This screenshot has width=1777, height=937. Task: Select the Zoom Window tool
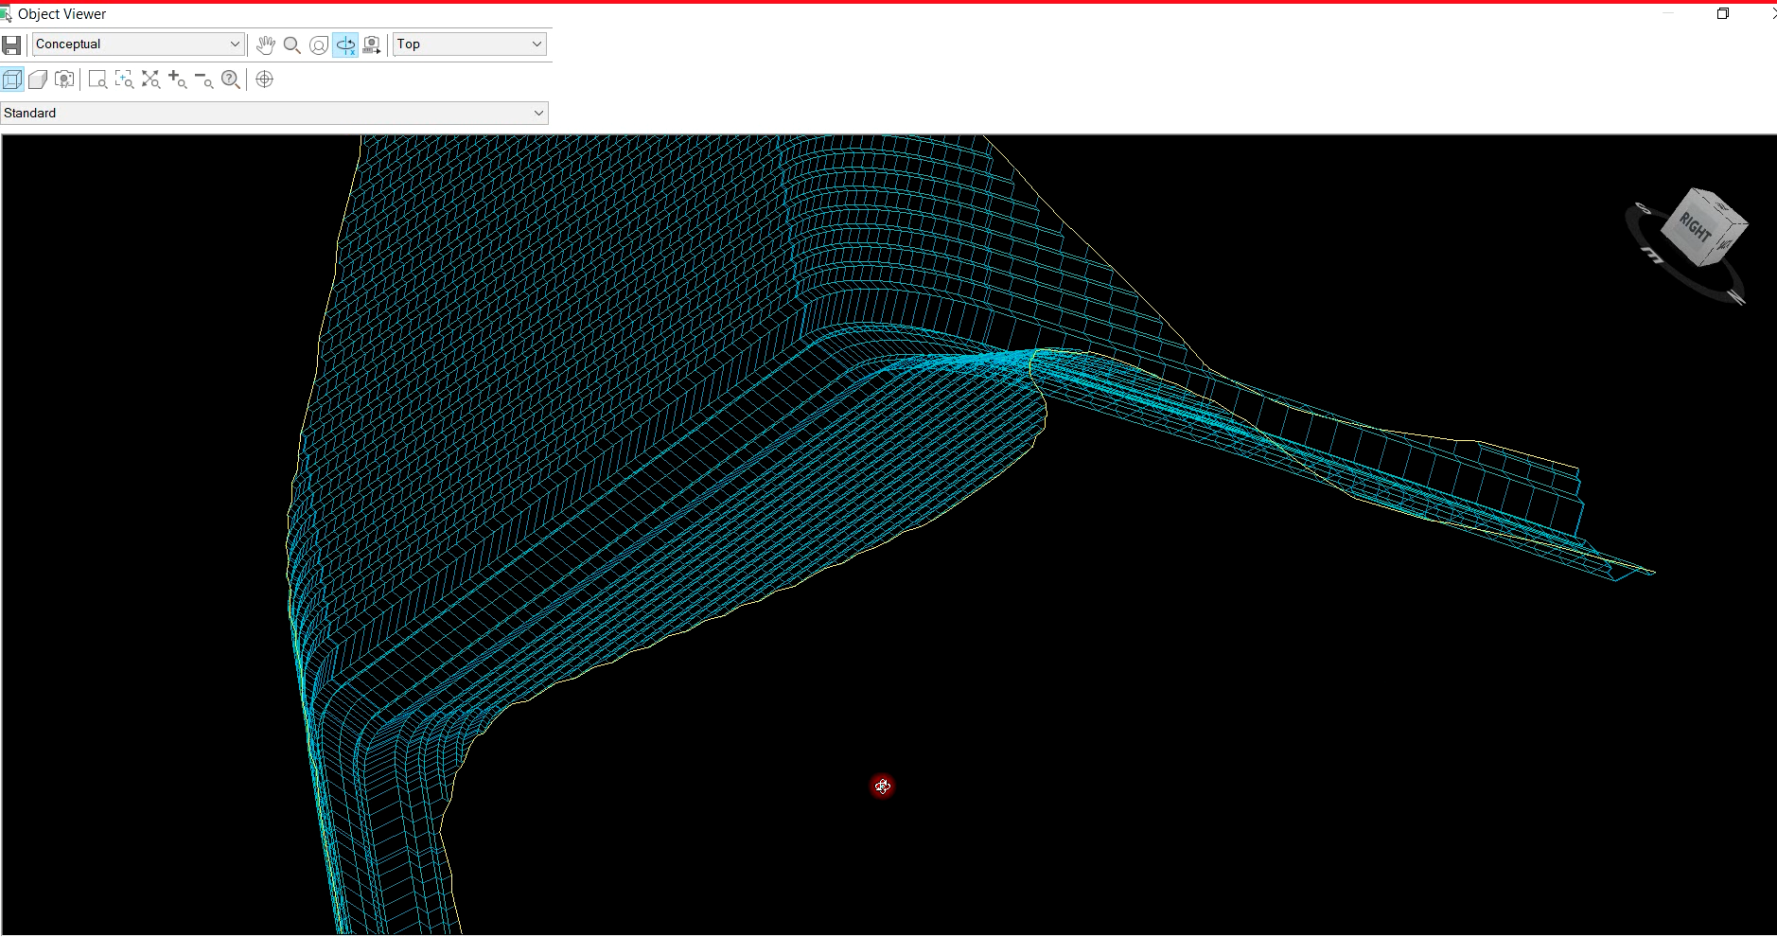97,80
